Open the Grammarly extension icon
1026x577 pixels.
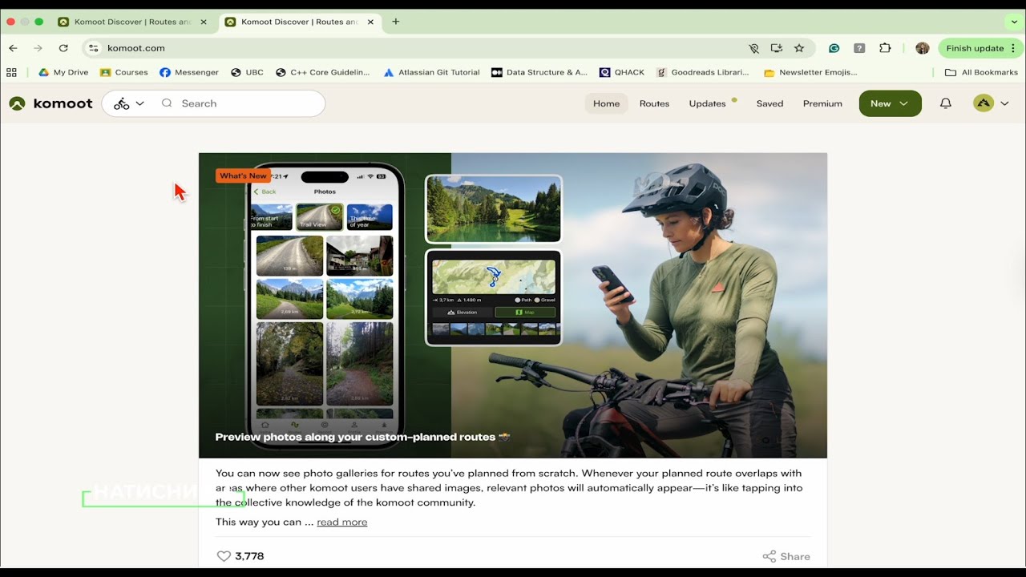pyautogui.click(x=834, y=48)
